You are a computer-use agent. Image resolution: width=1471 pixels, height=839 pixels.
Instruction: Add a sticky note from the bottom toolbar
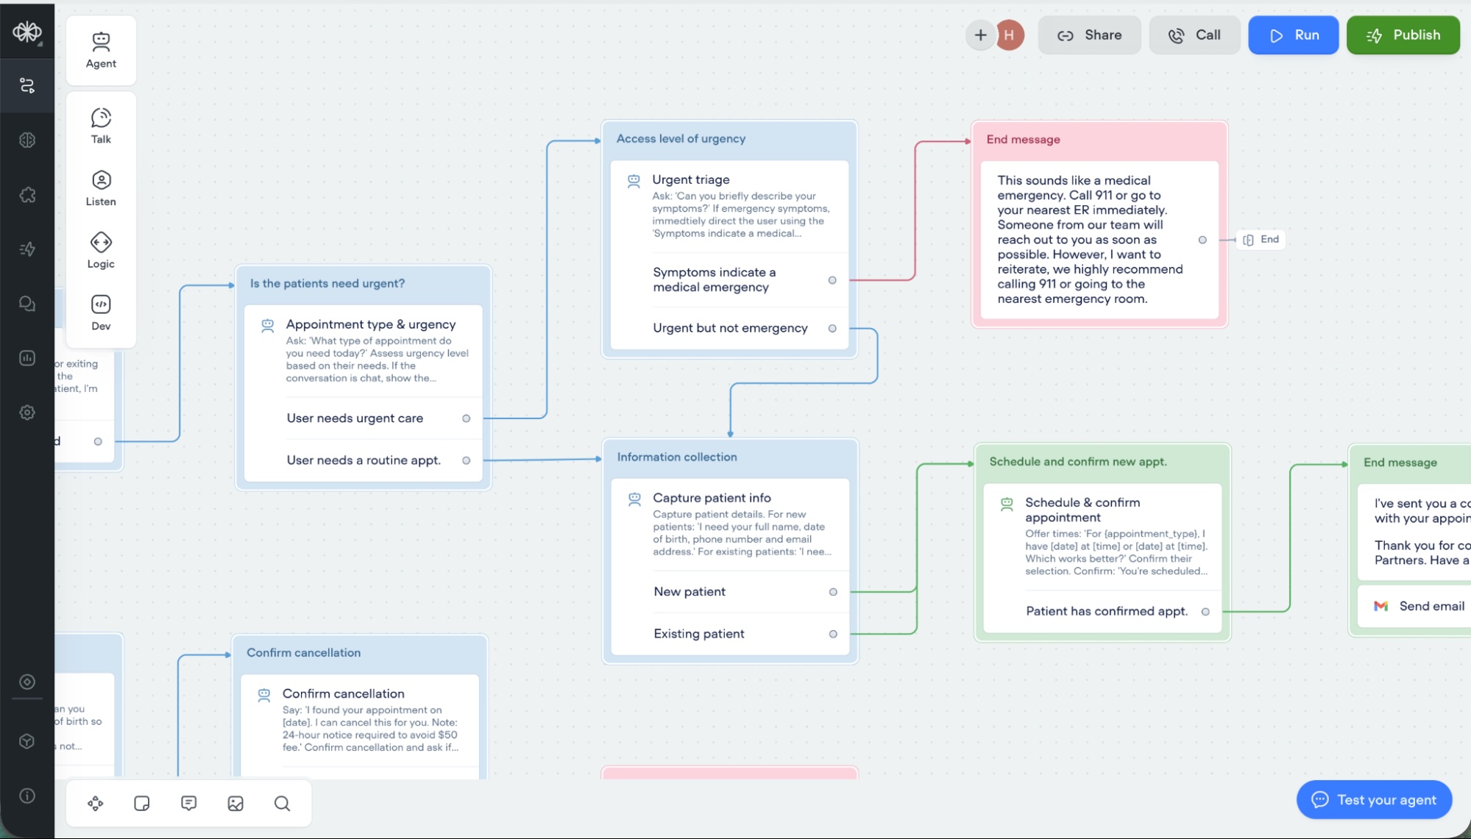[141, 803]
